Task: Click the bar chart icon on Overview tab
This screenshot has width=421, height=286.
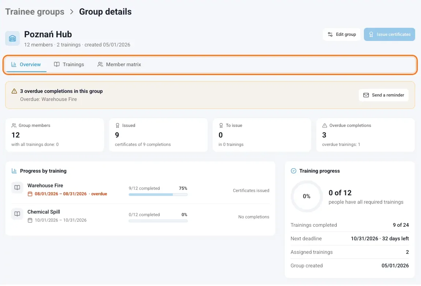Action: pos(14,64)
